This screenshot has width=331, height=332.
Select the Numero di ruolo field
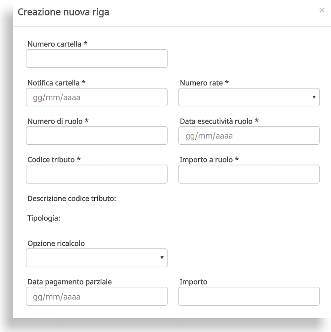(97, 135)
